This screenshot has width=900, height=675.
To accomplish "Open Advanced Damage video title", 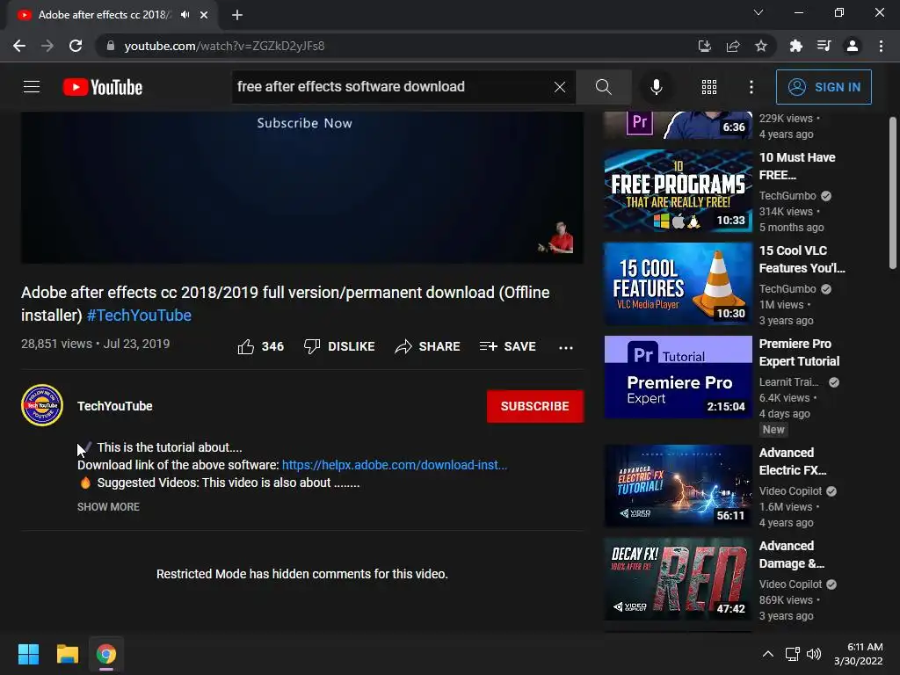I will [792, 555].
